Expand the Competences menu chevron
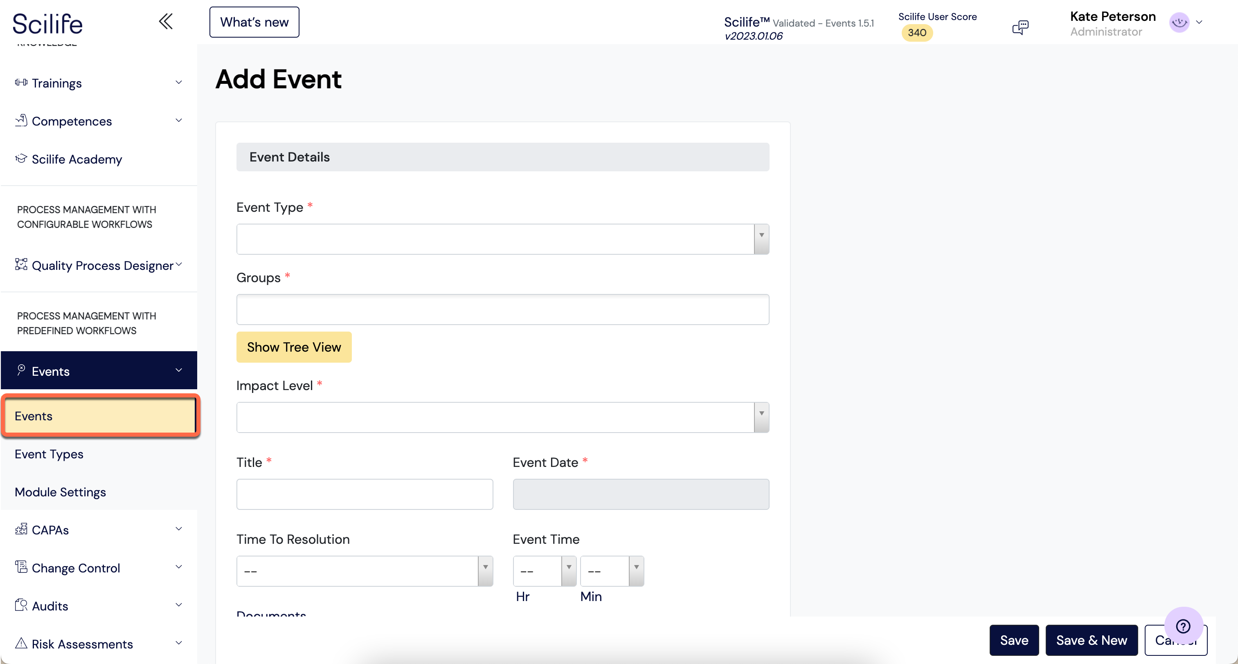Viewport: 1238px width, 664px height. point(179,120)
